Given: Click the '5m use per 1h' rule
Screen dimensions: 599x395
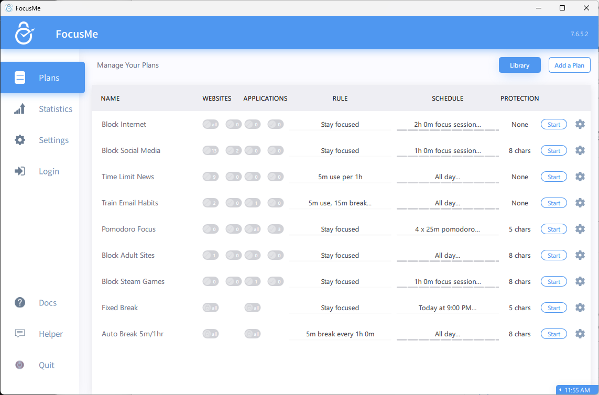Looking at the screenshot, I should (x=340, y=177).
